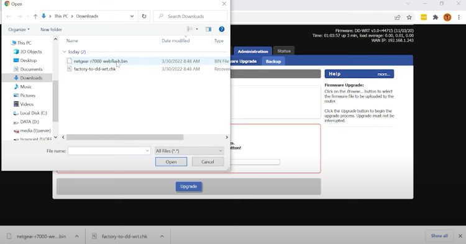This screenshot has height=244, width=466.
Task: Click the Back arrow in Open dialog
Action: (8, 16)
